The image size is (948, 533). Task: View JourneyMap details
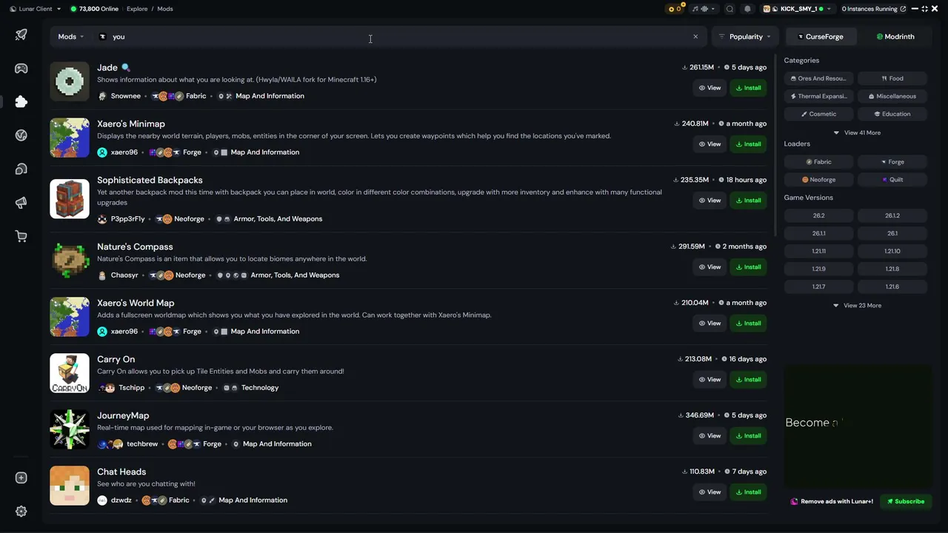point(710,436)
